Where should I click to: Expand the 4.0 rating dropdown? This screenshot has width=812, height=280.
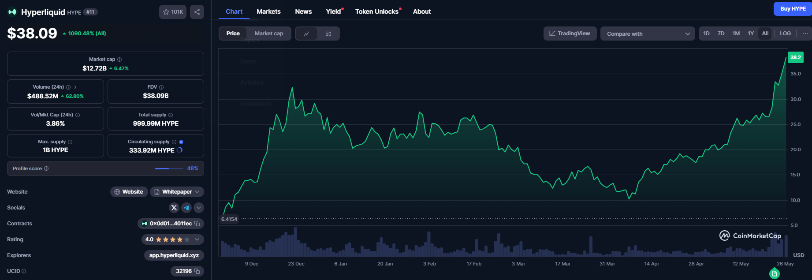(197, 239)
